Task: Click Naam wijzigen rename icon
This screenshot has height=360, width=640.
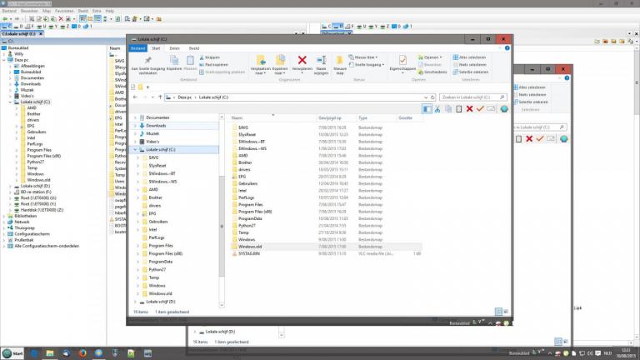Action: (x=320, y=62)
